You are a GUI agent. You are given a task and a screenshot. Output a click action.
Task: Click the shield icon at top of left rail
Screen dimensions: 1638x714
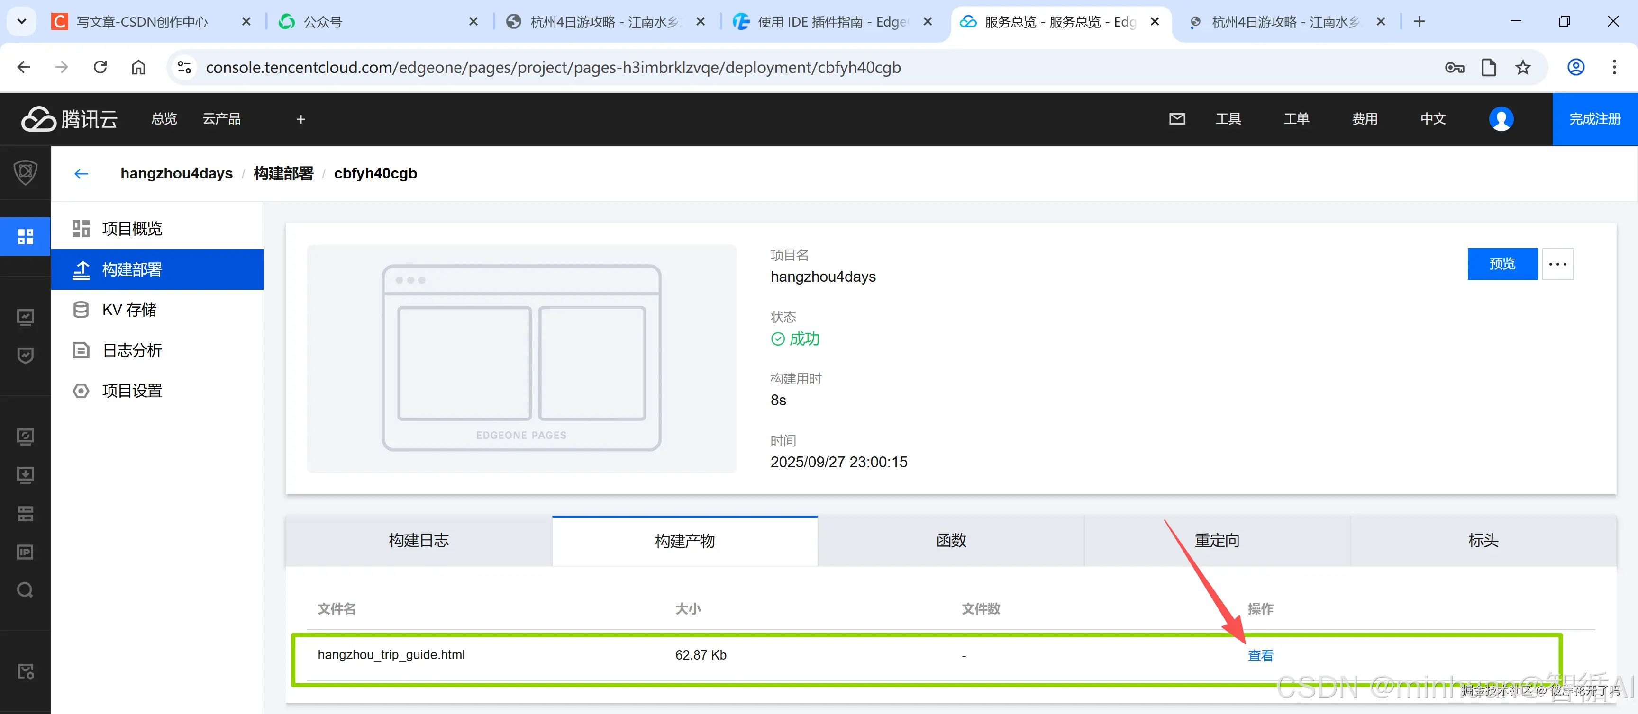26,172
